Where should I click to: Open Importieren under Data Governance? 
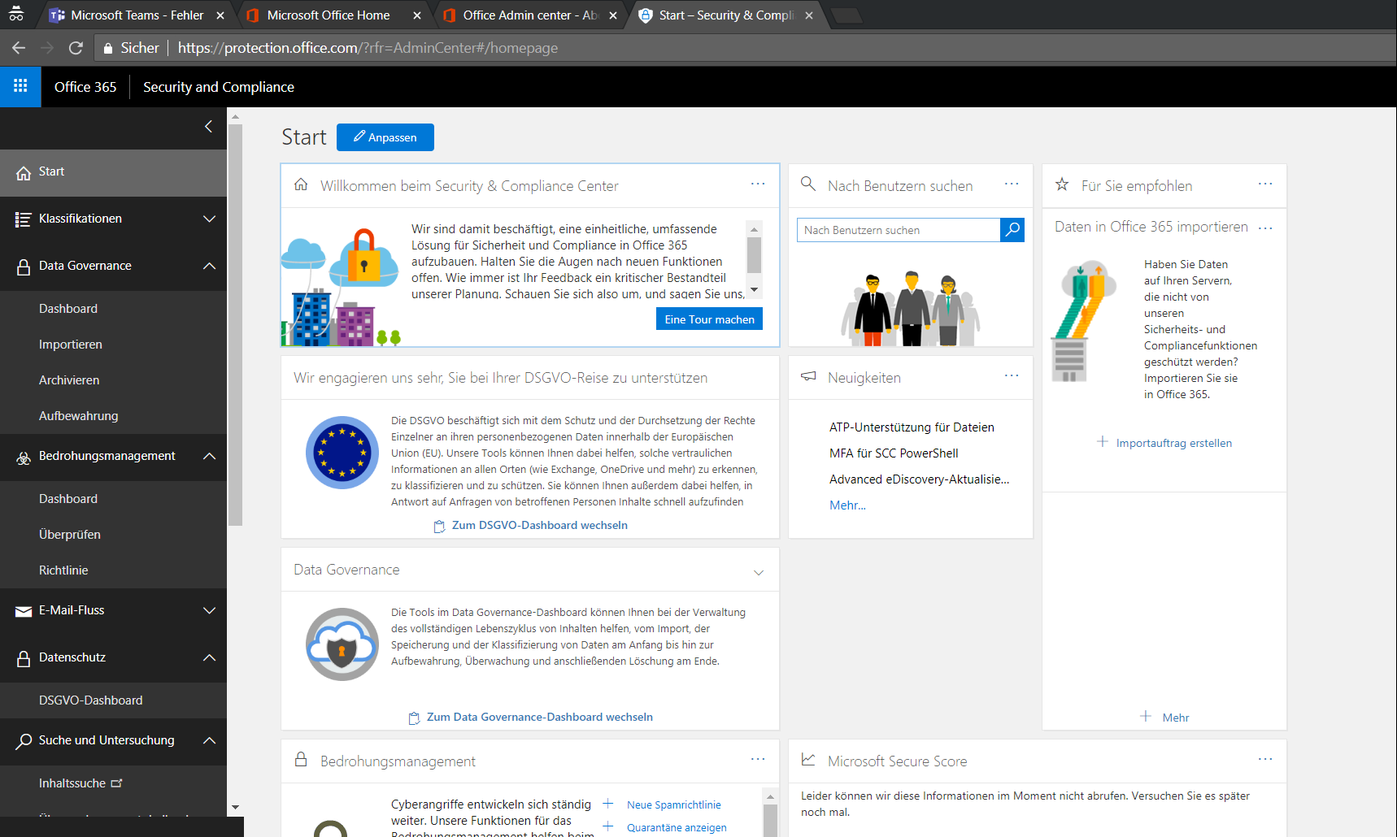(71, 345)
